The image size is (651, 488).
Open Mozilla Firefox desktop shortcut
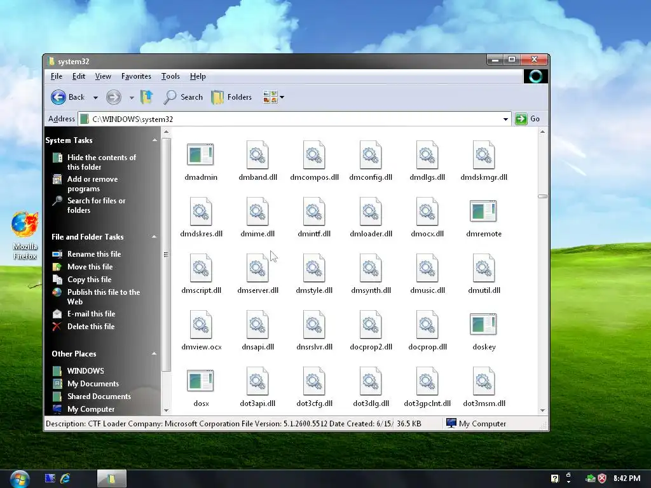25,235
